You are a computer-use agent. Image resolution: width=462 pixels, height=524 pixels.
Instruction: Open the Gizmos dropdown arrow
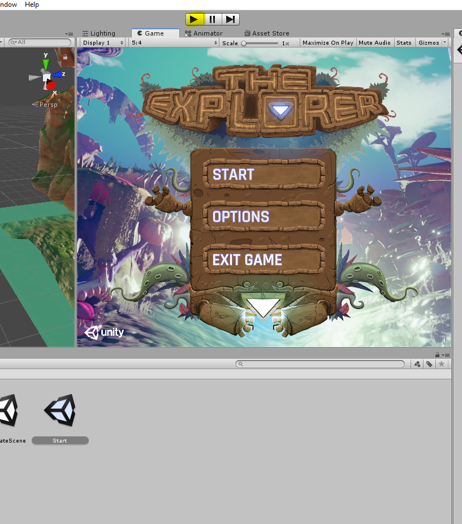444,42
